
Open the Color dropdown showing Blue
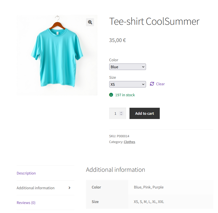(x=127, y=67)
